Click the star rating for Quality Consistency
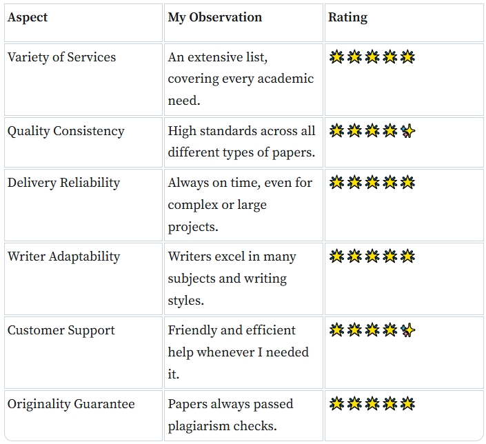Viewport: 486px width, 444px height. tap(372, 131)
